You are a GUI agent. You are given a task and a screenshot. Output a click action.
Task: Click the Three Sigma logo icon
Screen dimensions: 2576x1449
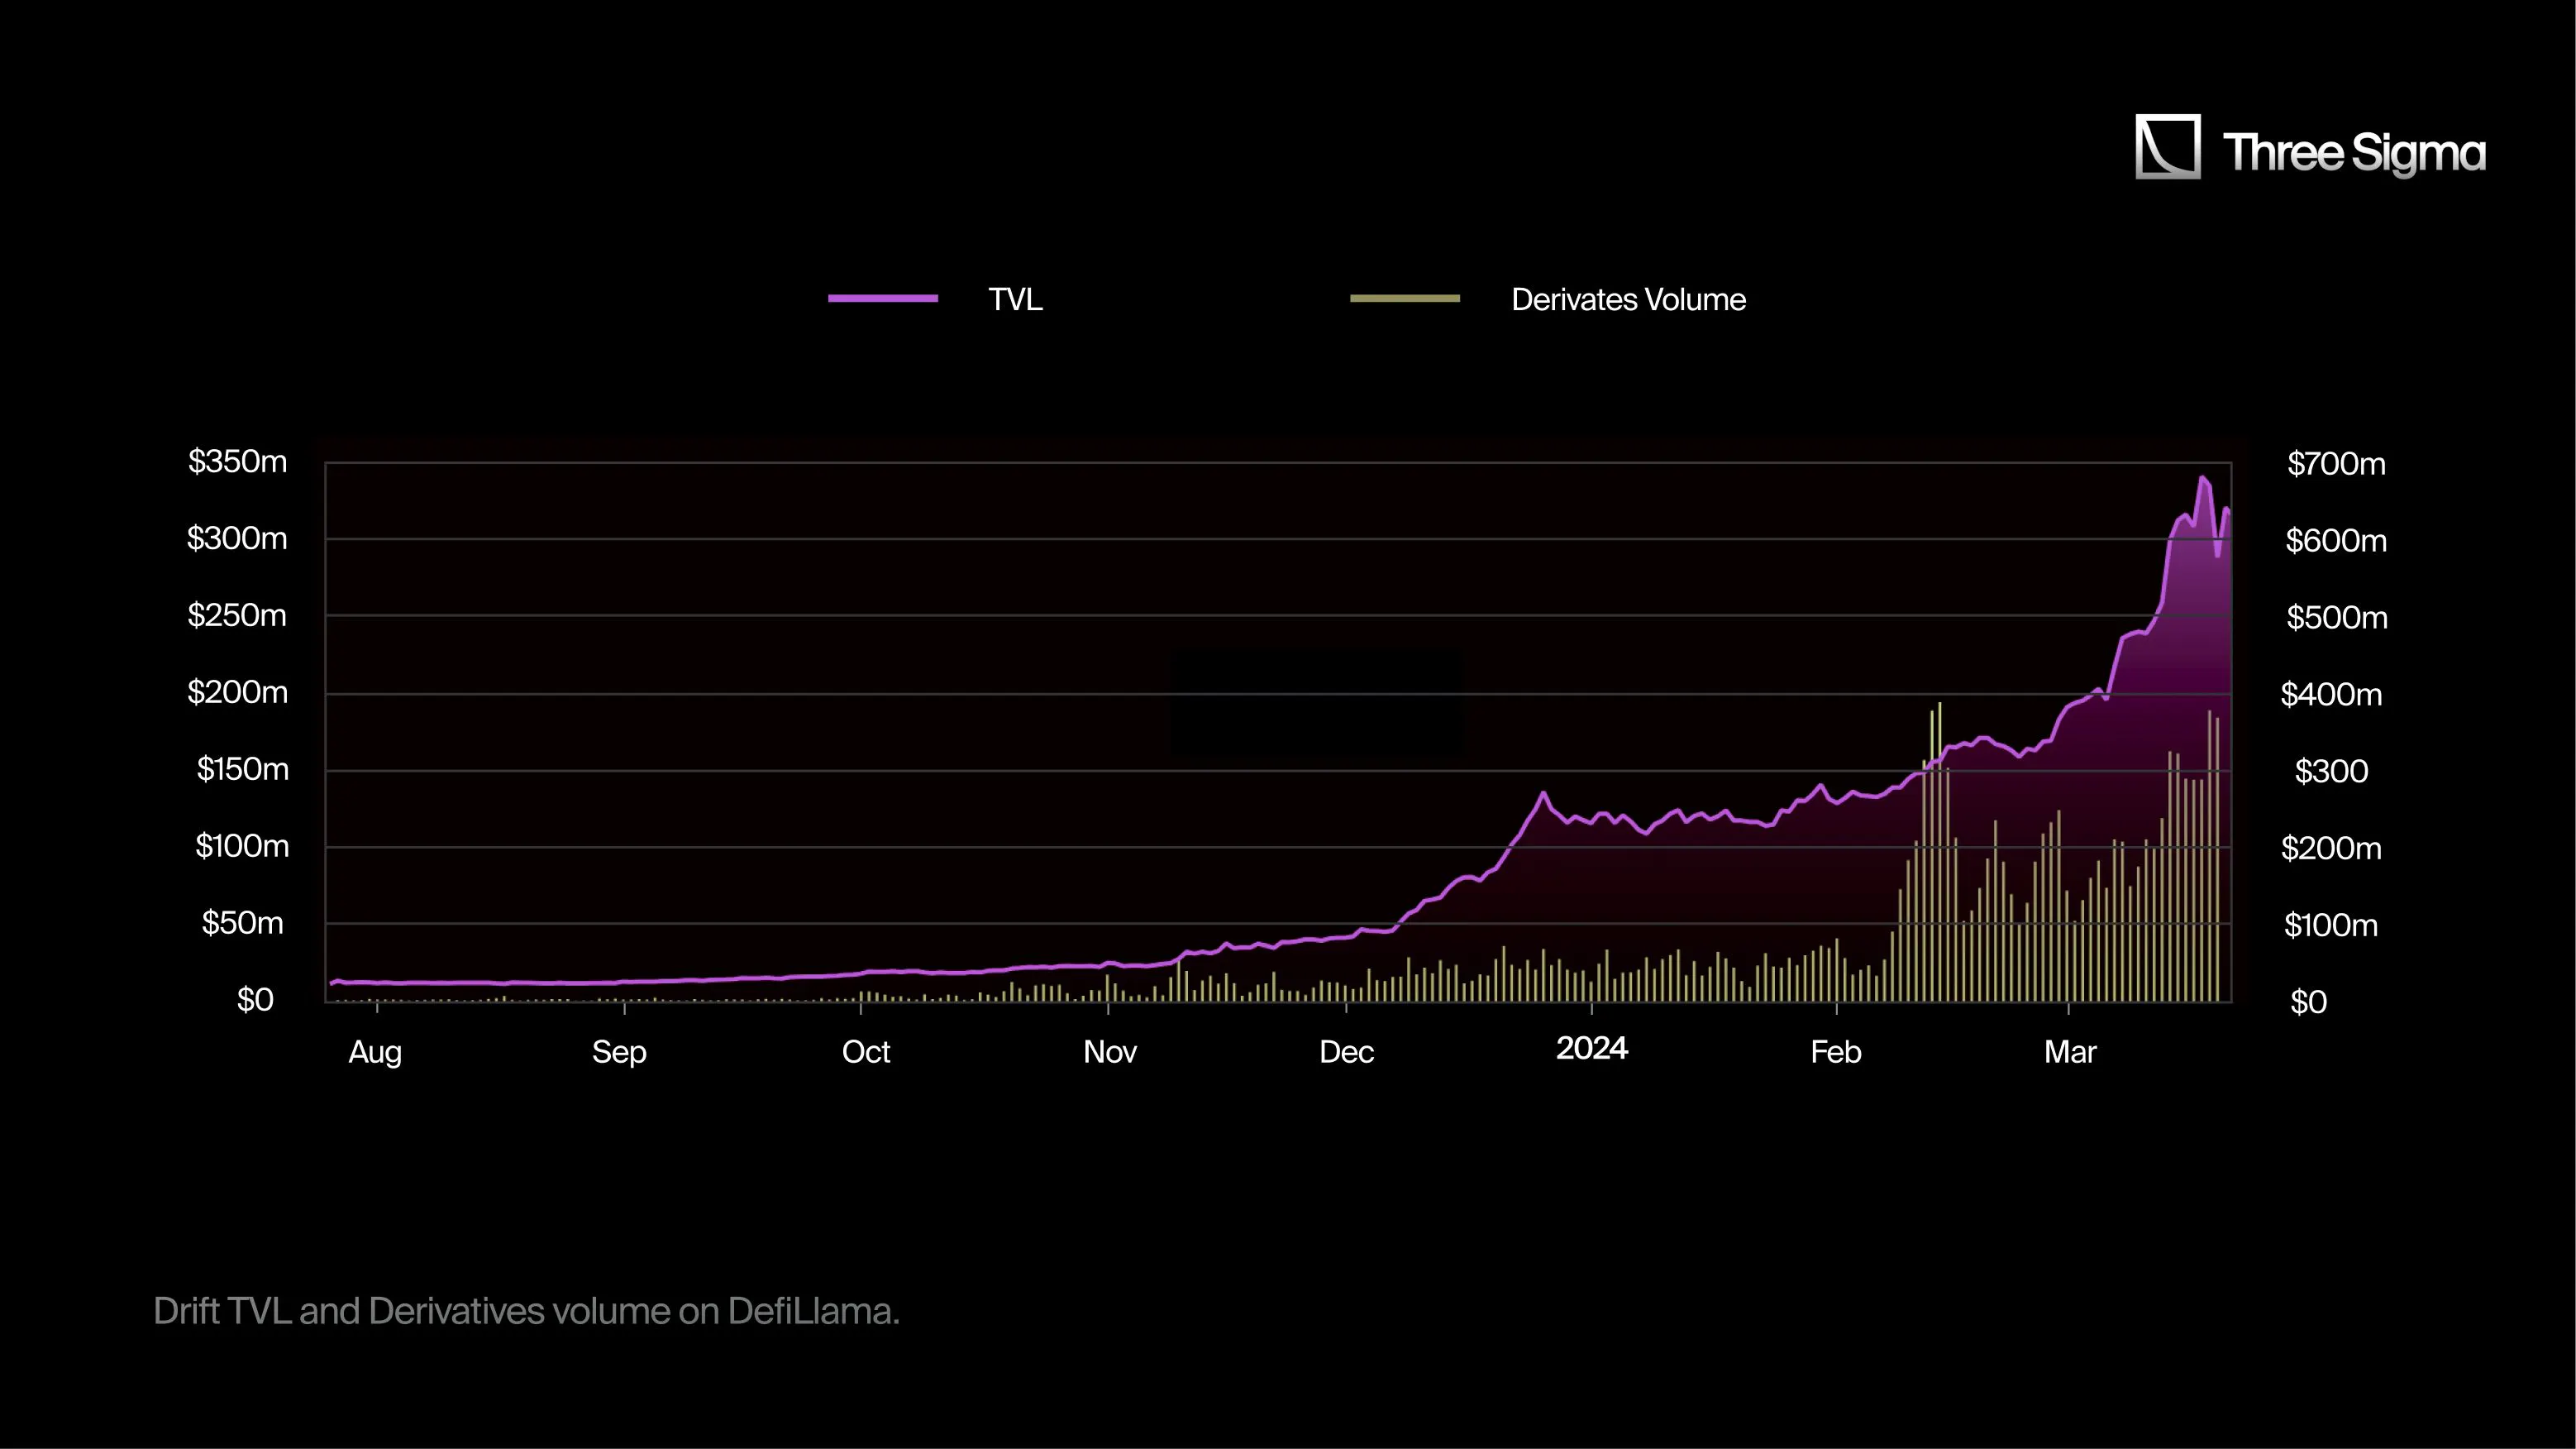pos(2167,147)
